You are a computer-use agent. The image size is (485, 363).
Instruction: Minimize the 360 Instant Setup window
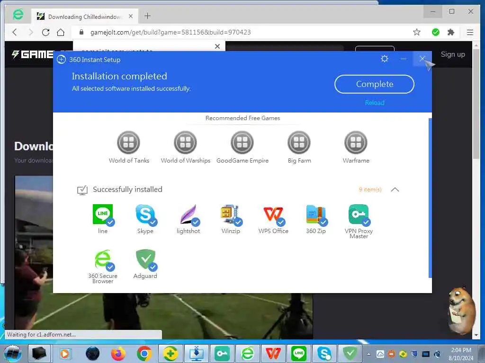404,59
